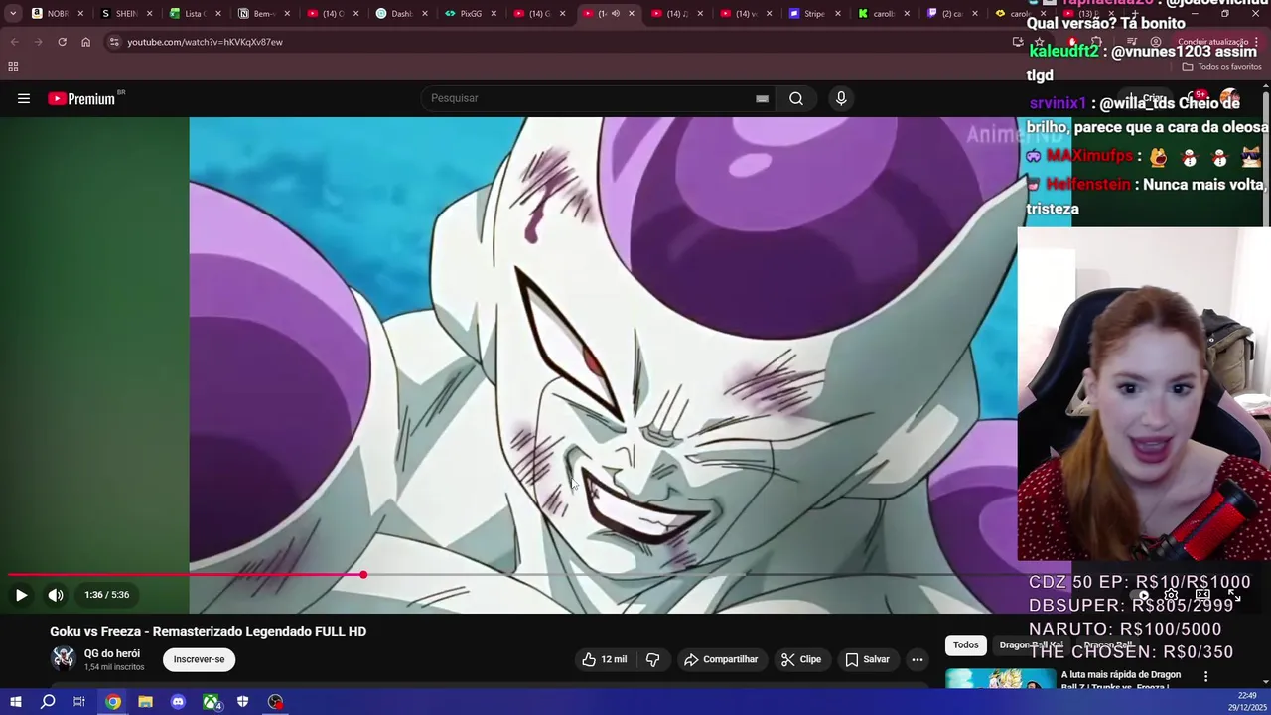
Task: Subscribe with Inscrever-se button
Action: 199,659
